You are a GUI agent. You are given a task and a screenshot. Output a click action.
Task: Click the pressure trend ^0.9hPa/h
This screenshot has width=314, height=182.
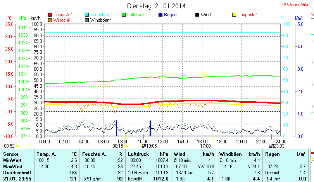coord(138,173)
